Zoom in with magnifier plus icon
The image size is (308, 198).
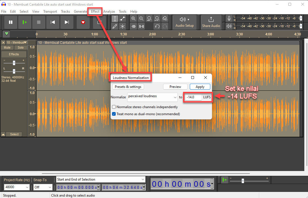tap(133, 19)
